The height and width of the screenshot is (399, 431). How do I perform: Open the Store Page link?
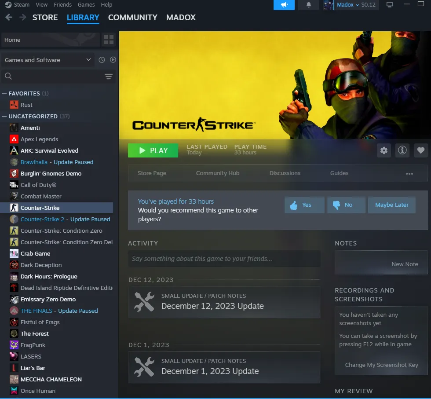[152, 173]
